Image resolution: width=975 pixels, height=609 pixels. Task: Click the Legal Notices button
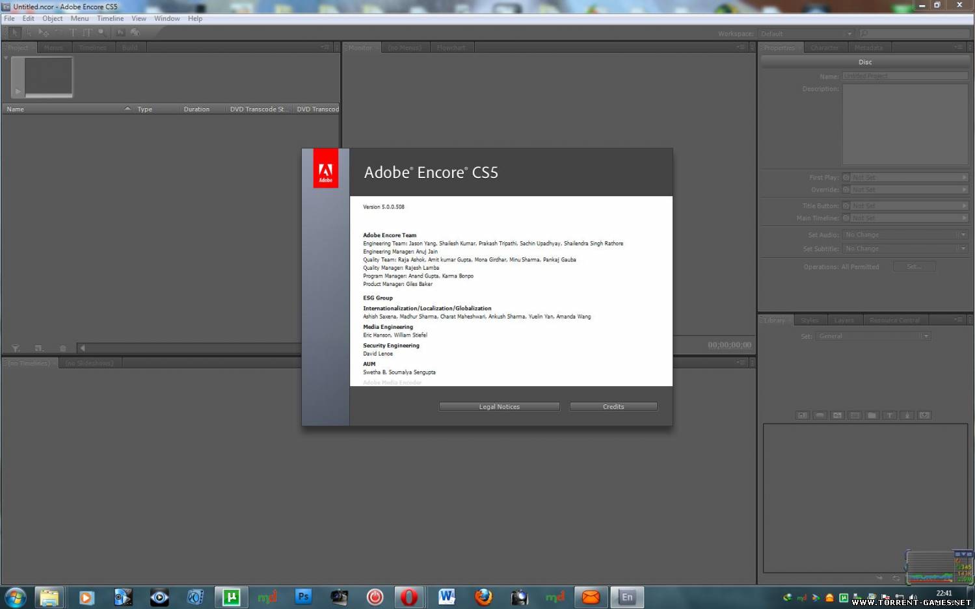click(x=500, y=407)
